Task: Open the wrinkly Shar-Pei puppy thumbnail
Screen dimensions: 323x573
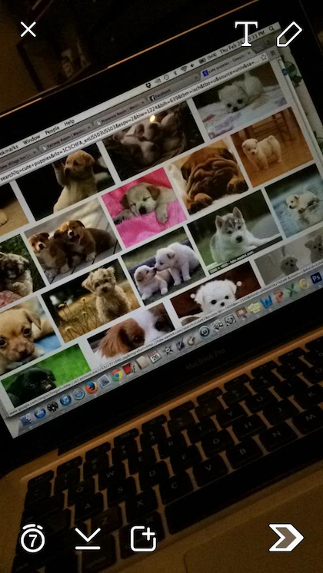Action: 208,176
